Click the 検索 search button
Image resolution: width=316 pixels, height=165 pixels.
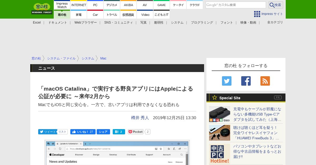(x=276, y=5)
